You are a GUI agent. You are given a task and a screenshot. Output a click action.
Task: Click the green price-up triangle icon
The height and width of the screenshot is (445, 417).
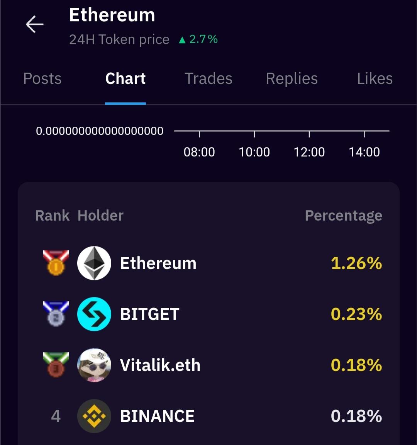[183, 40]
